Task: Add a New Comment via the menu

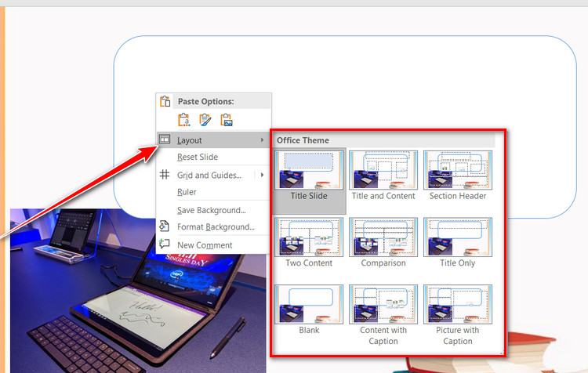Action: (x=205, y=245)
